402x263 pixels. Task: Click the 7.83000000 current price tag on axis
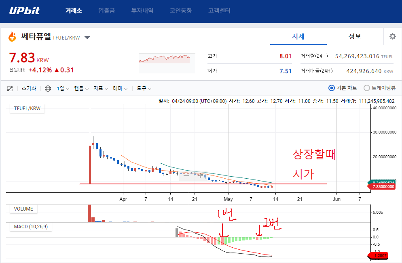point(382,187)
